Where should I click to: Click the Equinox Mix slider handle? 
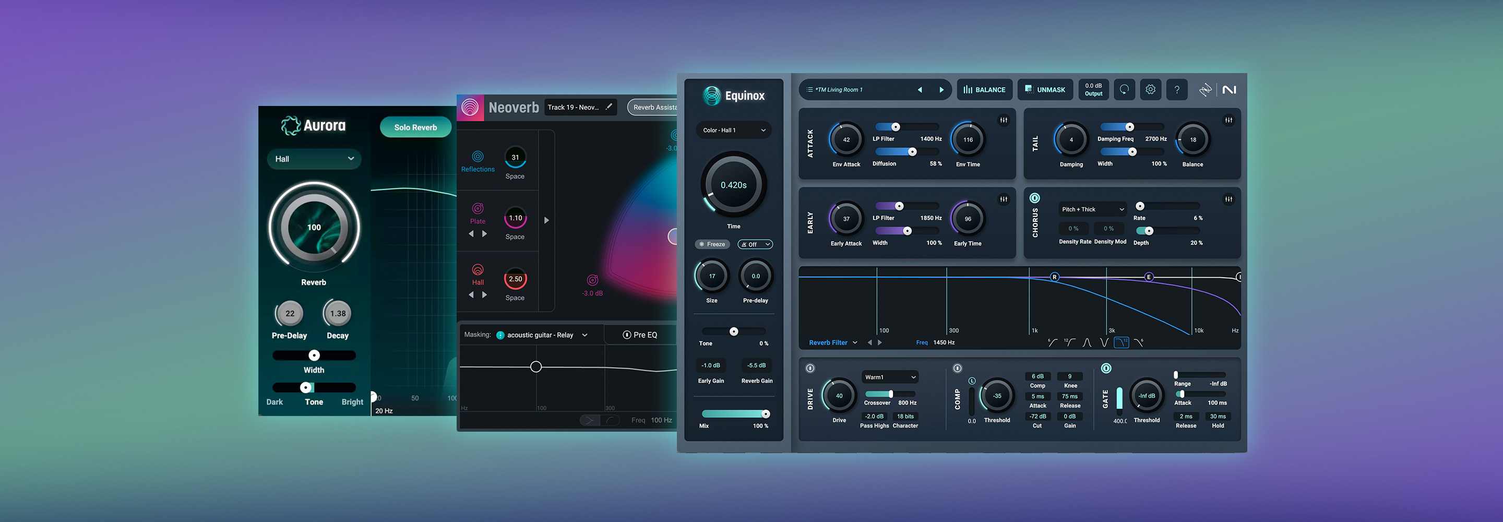766,414
